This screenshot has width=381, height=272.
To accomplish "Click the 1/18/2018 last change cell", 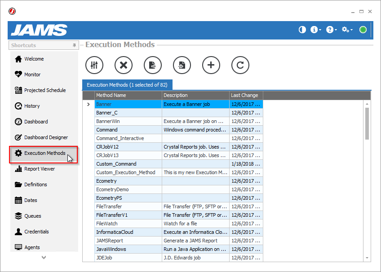I will 246,164.
